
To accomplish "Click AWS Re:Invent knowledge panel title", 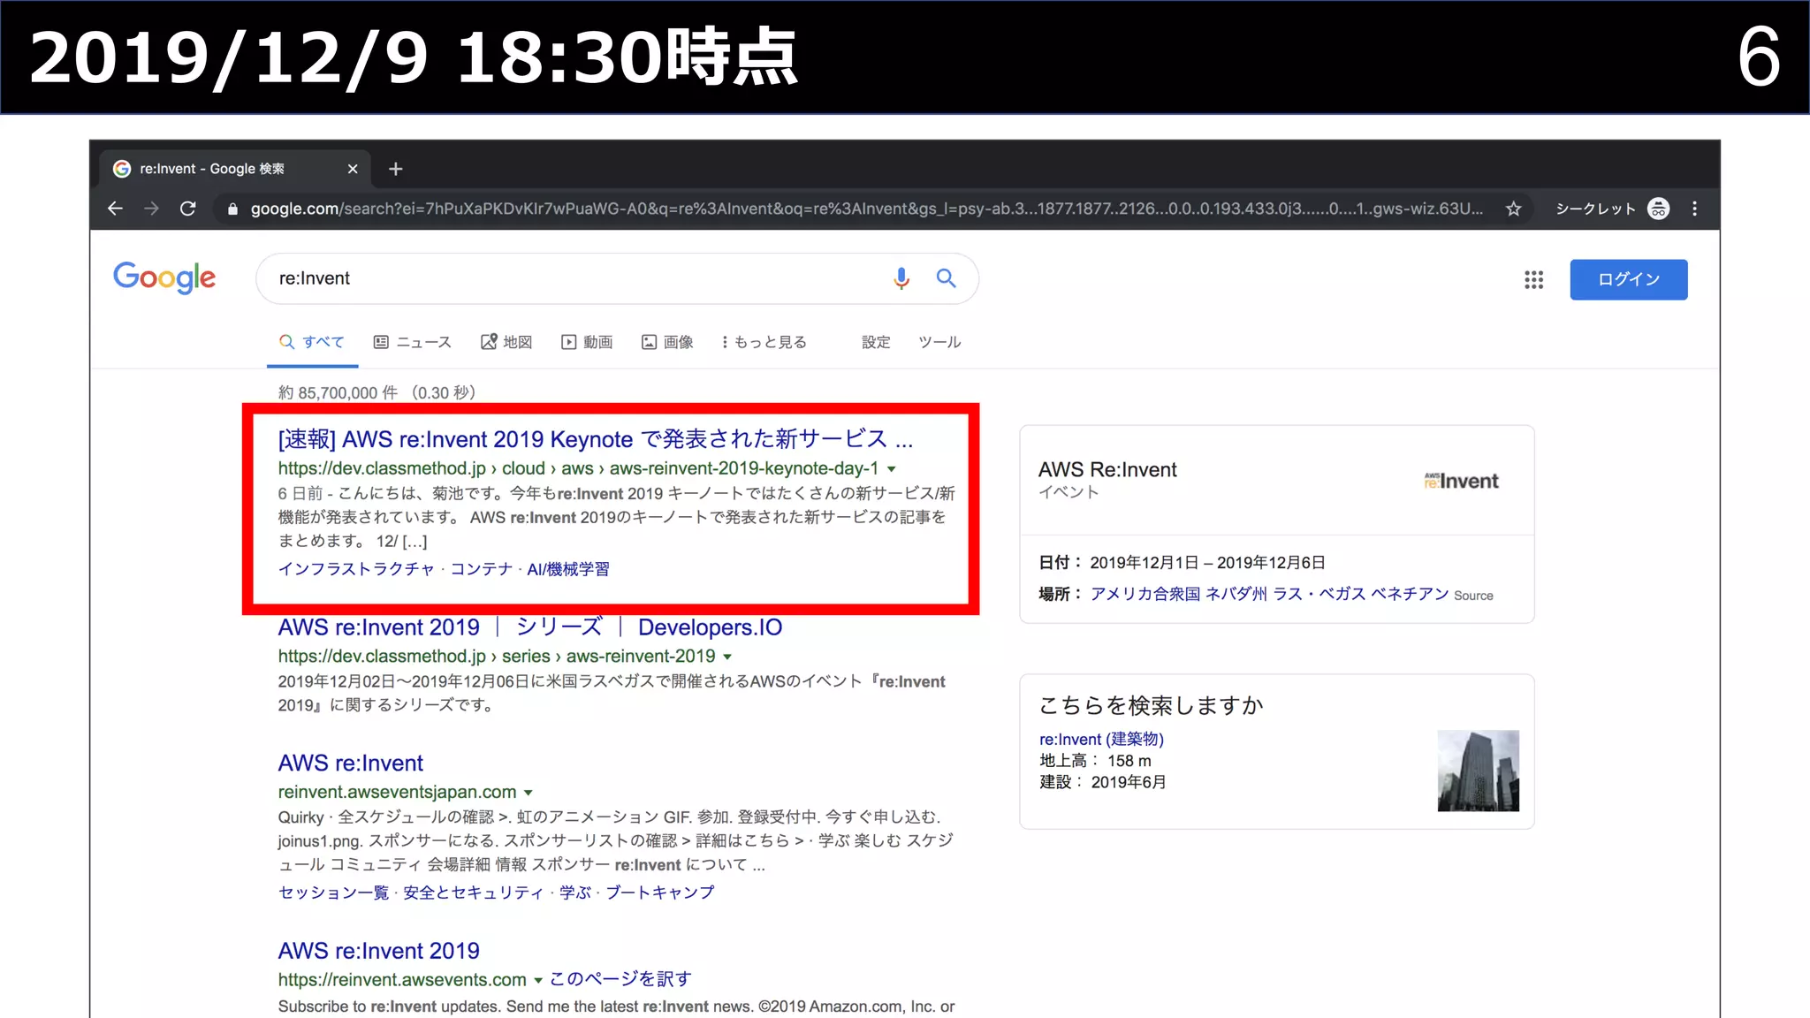I will (1107, 469).
